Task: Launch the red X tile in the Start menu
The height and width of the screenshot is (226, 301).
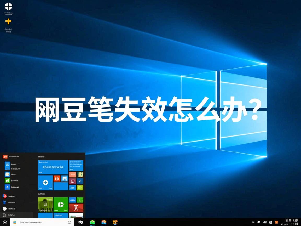Action: [x=76, y=208]
